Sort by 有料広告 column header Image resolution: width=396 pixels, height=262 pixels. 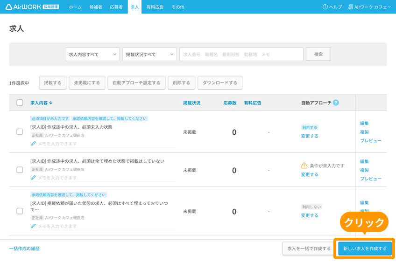(253, 103)
